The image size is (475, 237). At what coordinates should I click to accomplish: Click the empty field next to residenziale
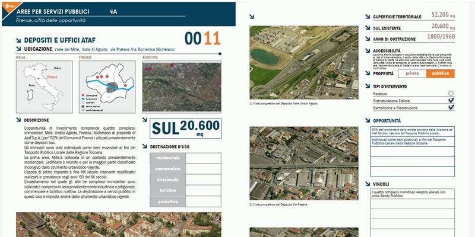click(x=203, y=158)
